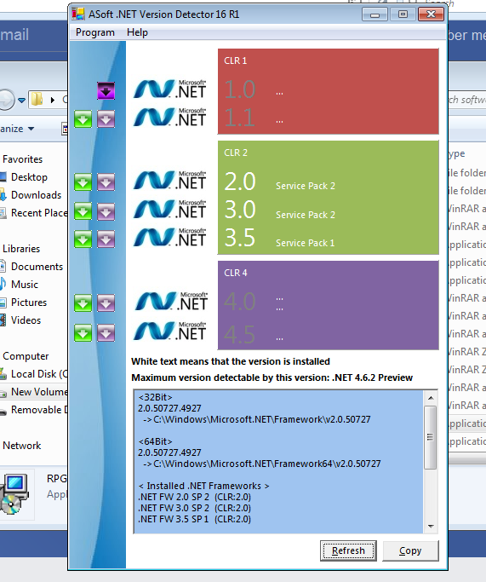Viewport: 486px width, 582px height.
Task: Select Desktop in Explorer Favorites
Action: (x=29, y=177)
